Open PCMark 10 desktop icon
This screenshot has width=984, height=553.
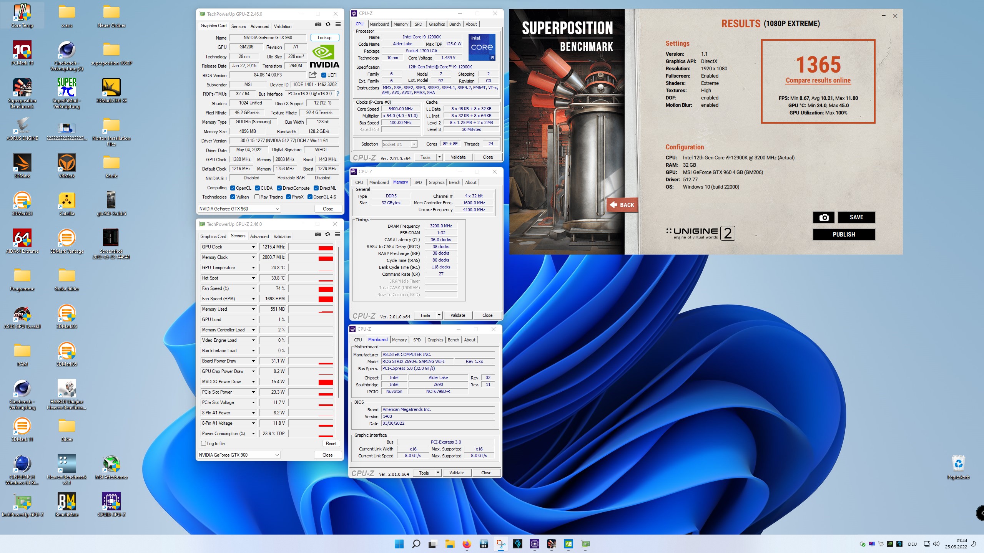[22, 53]
